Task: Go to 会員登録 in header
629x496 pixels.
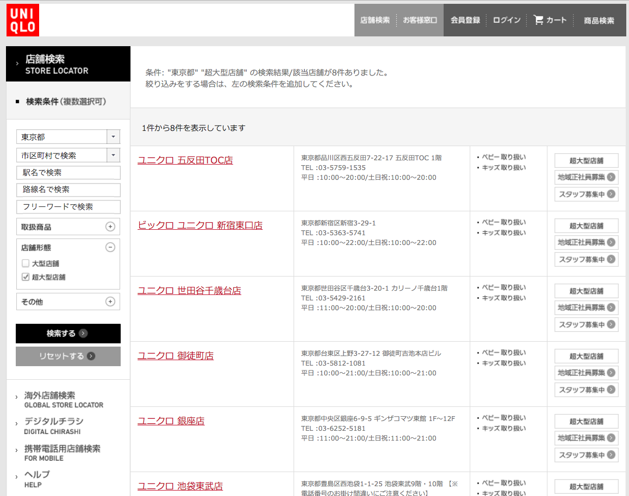Action: click(x=465, y=20)
